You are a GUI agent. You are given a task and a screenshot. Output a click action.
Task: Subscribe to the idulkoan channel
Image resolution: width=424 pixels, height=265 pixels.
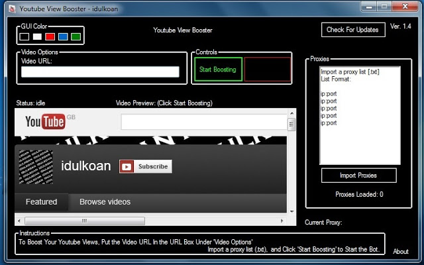coord(145,167)
